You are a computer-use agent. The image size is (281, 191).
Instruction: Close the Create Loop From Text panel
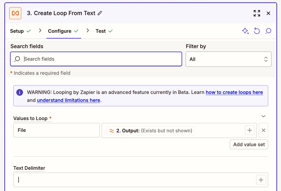tap(268, 13)
